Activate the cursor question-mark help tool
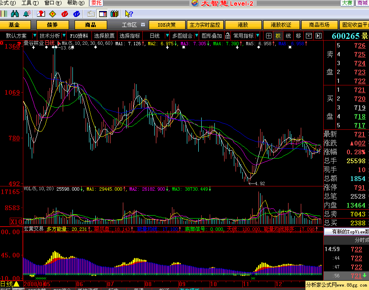The image size is (369, 290). [x=129, y=14]
